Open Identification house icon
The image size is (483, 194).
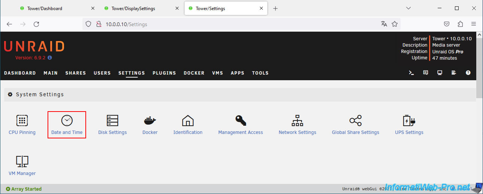[188, 121]
